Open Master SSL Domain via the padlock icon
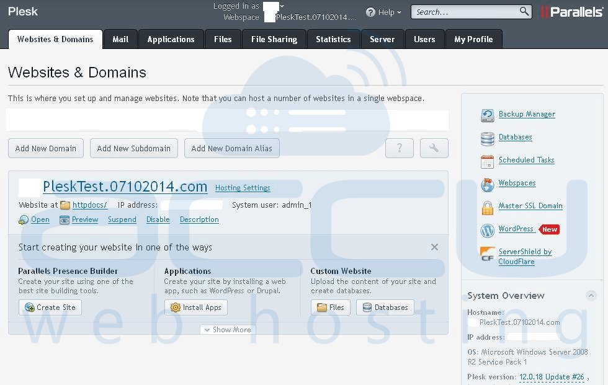Screen dimensions: 608x385 click(x=487, y=205)
